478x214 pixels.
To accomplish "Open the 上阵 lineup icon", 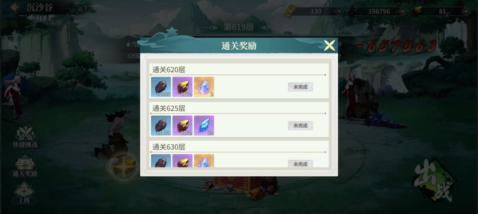I will 24,193.
